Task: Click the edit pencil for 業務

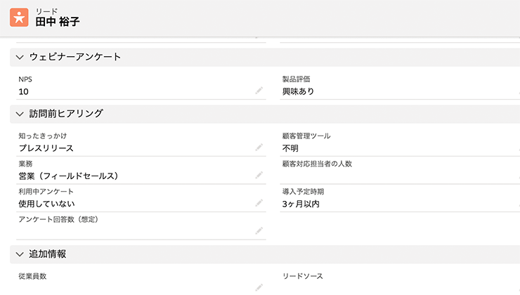Action: pos(259,175)
